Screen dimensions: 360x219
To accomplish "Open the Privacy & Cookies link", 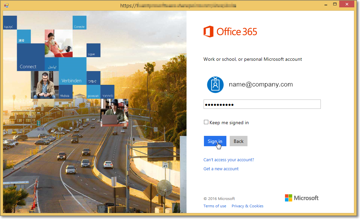I will (247, 206).
